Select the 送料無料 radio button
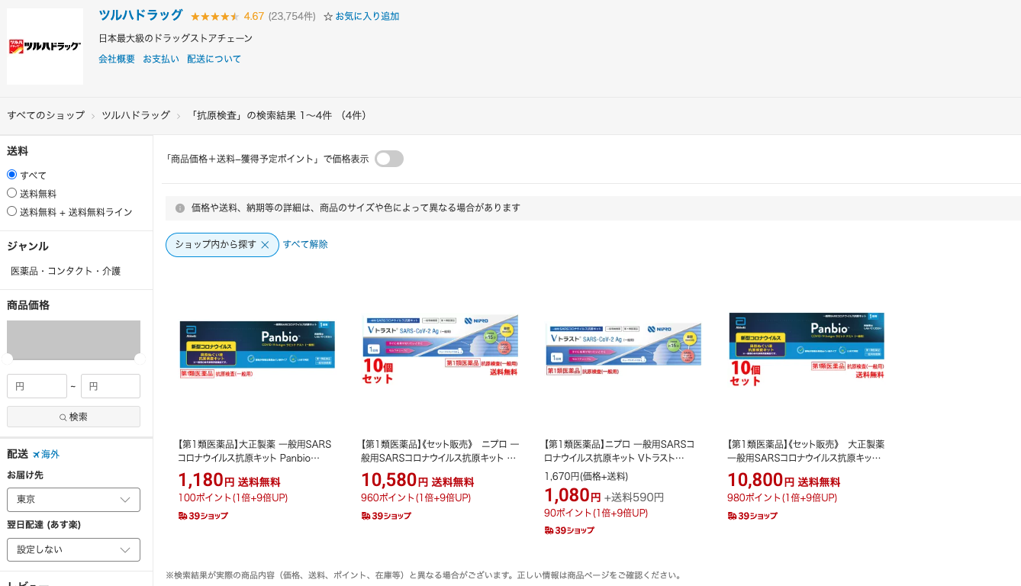 click(11, 192)
